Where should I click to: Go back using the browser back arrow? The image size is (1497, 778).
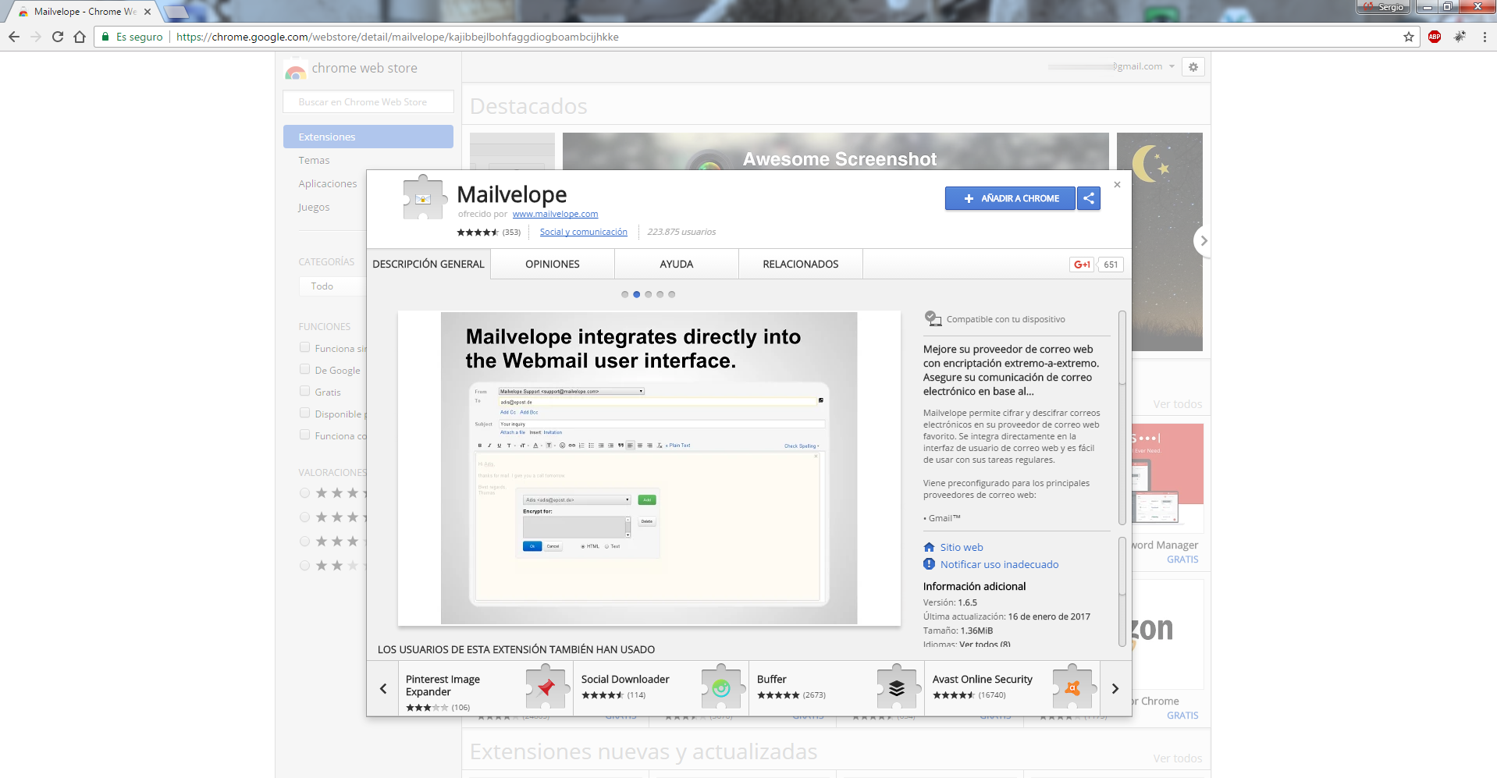pyautogui.click(x=14, y=37)
